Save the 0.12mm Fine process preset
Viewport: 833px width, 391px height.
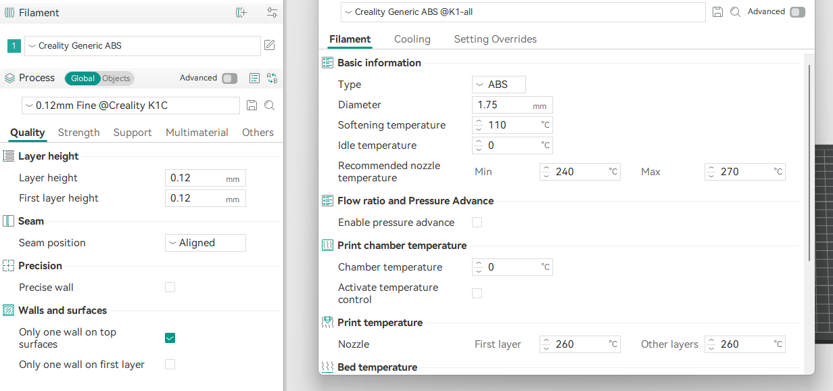point(252,106)
